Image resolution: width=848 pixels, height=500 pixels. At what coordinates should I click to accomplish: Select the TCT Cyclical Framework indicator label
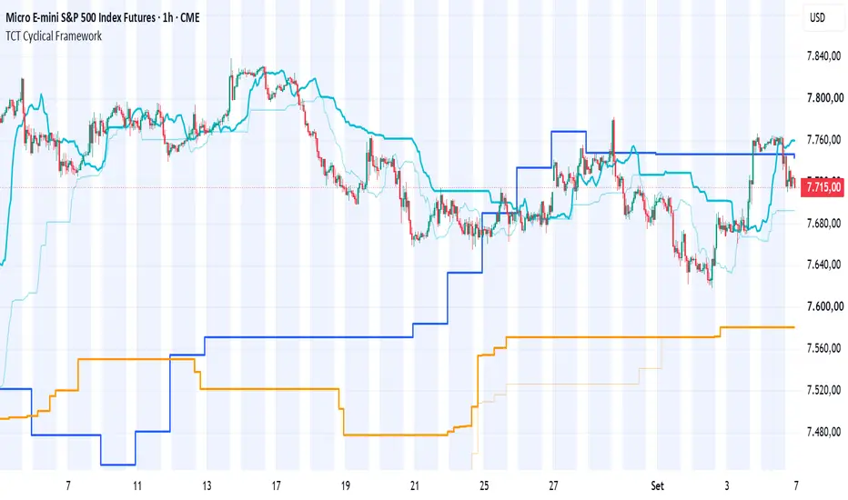[54, 36]
